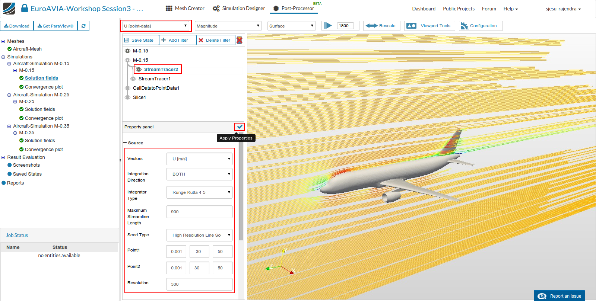Collapse the Result Evaluation node
The height and width of the screenshot is (301, 596).
click(3, 157)
